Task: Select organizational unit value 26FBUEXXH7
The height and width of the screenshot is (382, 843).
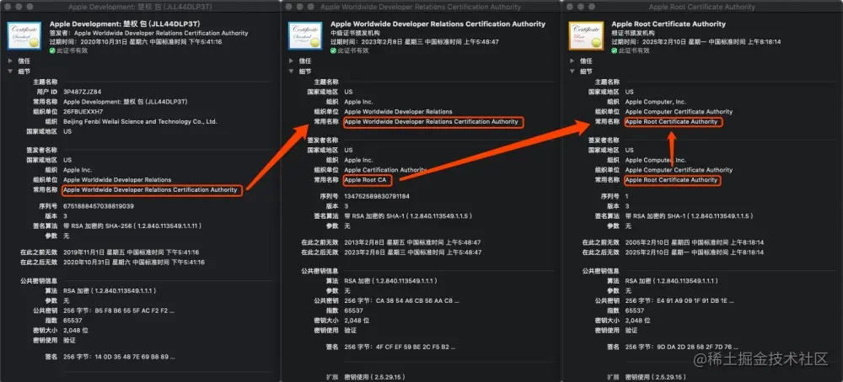Action: point(83,112)
